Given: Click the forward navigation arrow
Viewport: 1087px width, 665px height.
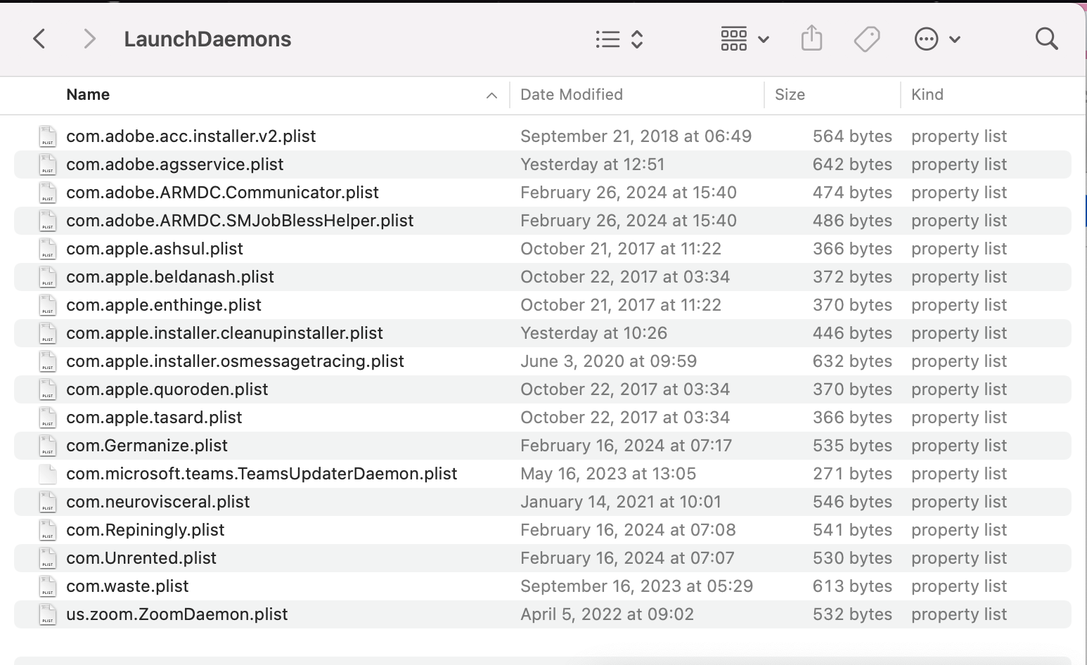Looking at the screenshot, I should [x=89, y=39].
